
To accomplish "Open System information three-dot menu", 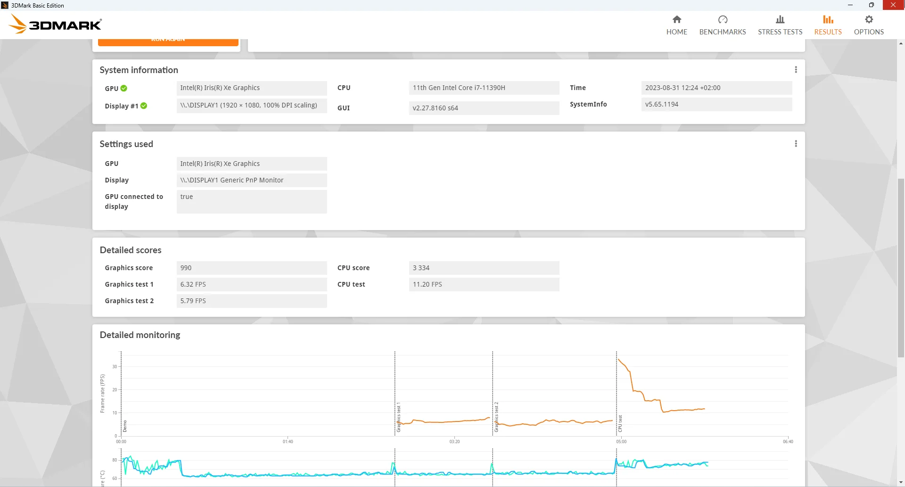I will tap(796, 70).
